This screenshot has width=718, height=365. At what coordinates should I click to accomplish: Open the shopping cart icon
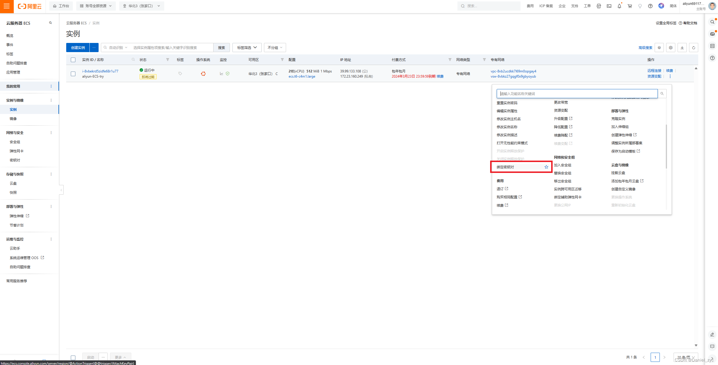(x=629, y=6)
